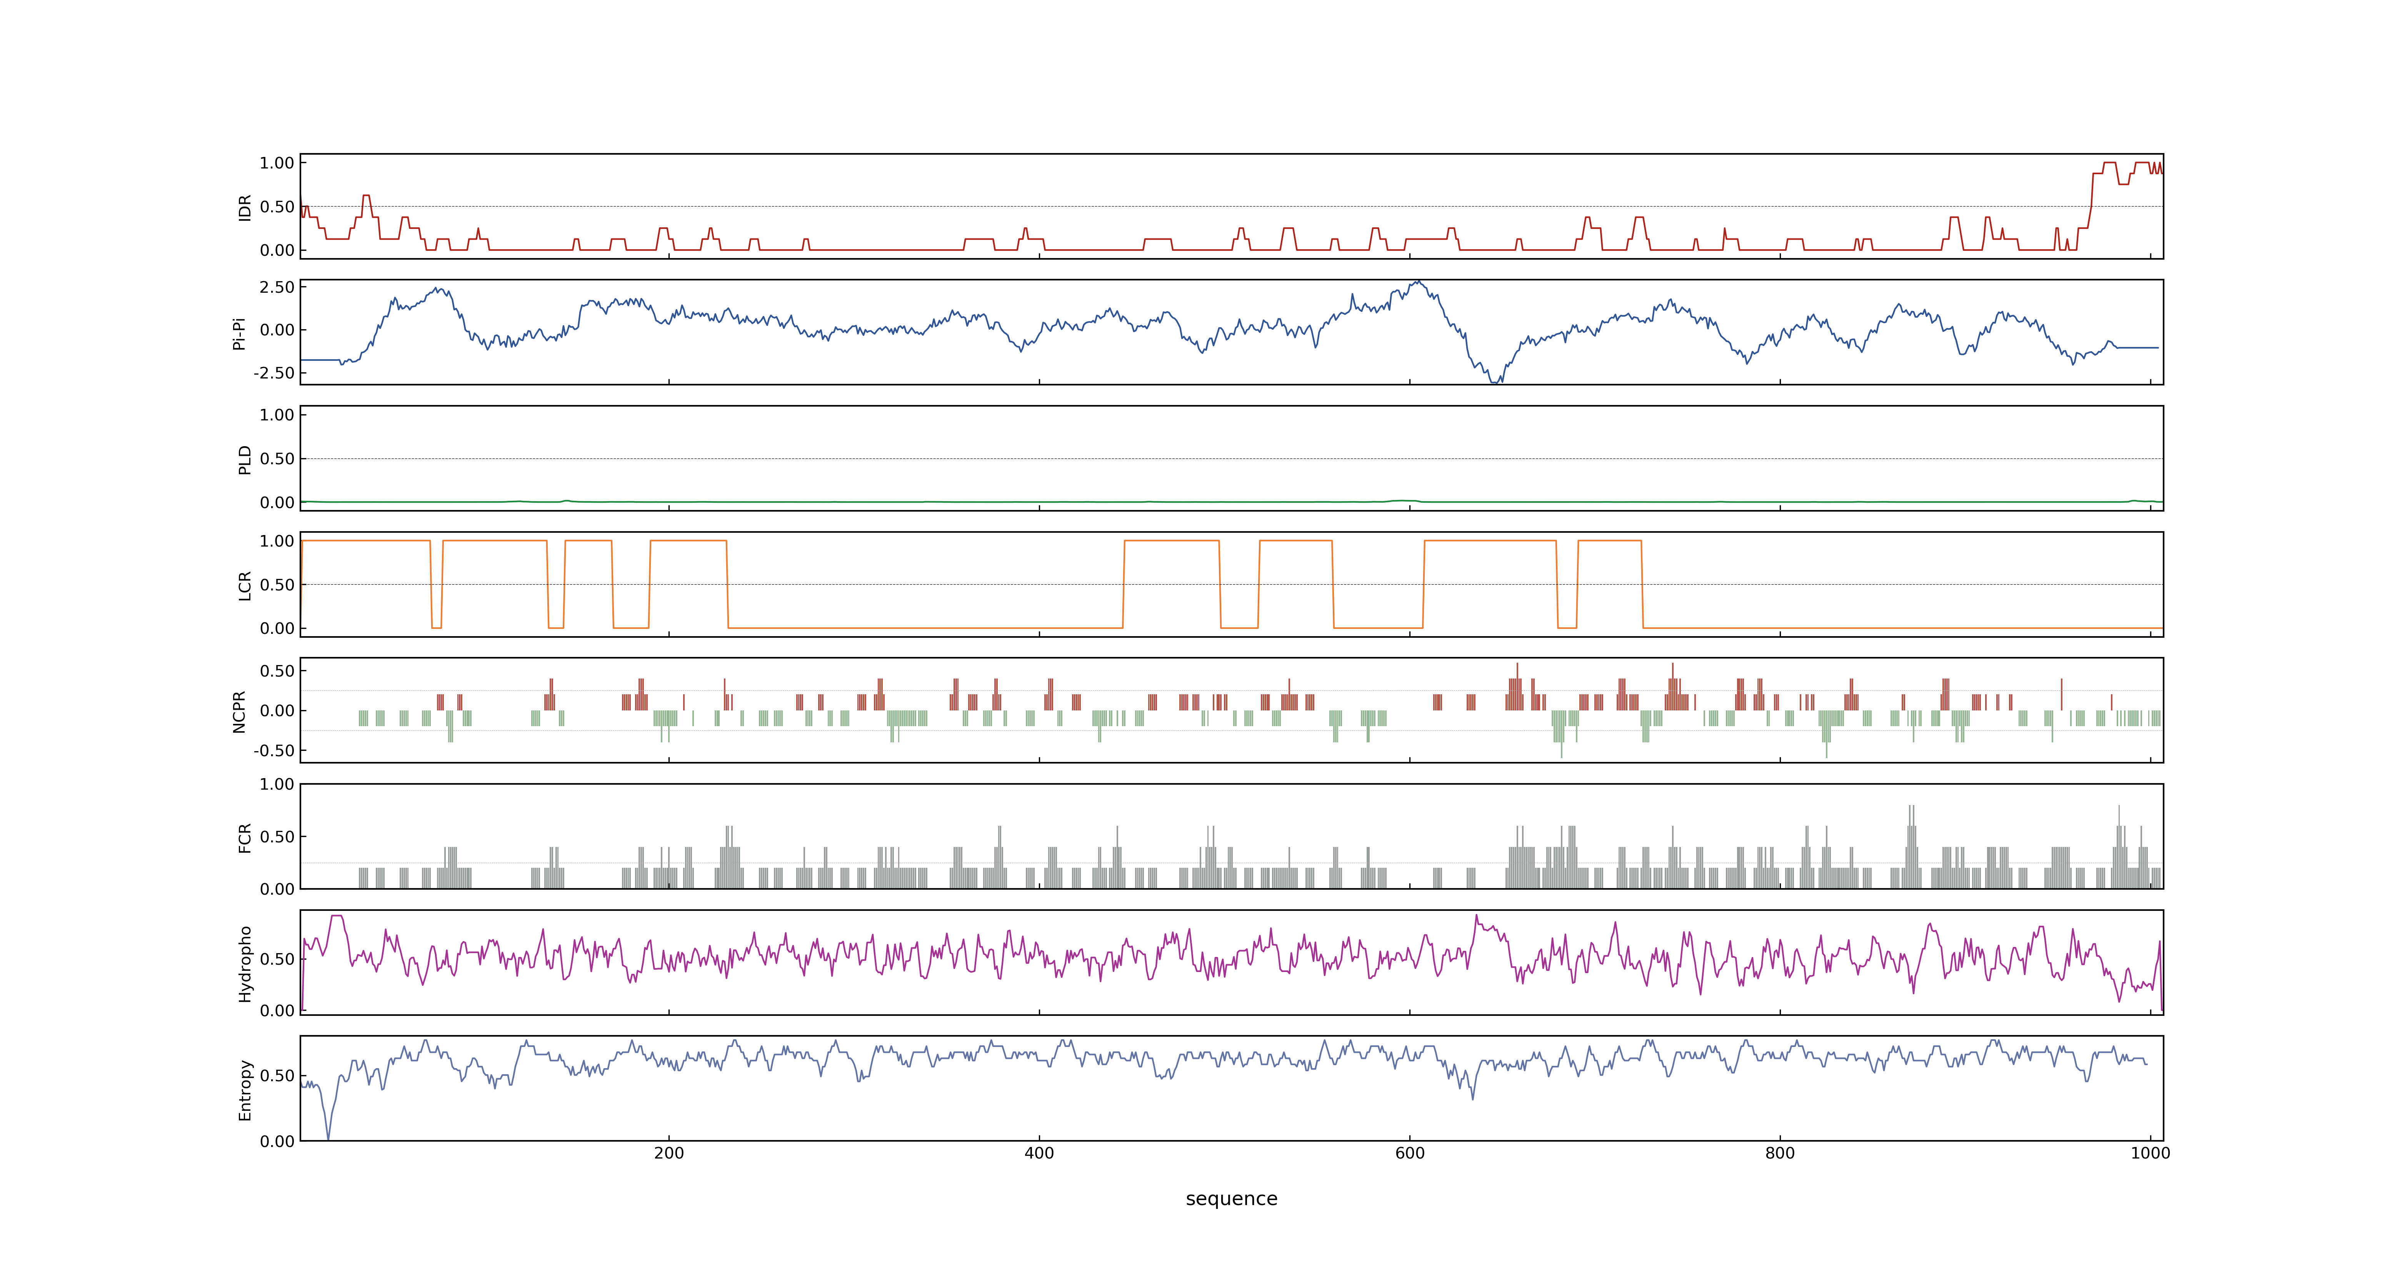Screen dimensions: 2404x1282
Task: Click the 1.00 tick on IDR axis
Action: click(x=277, y=163)
